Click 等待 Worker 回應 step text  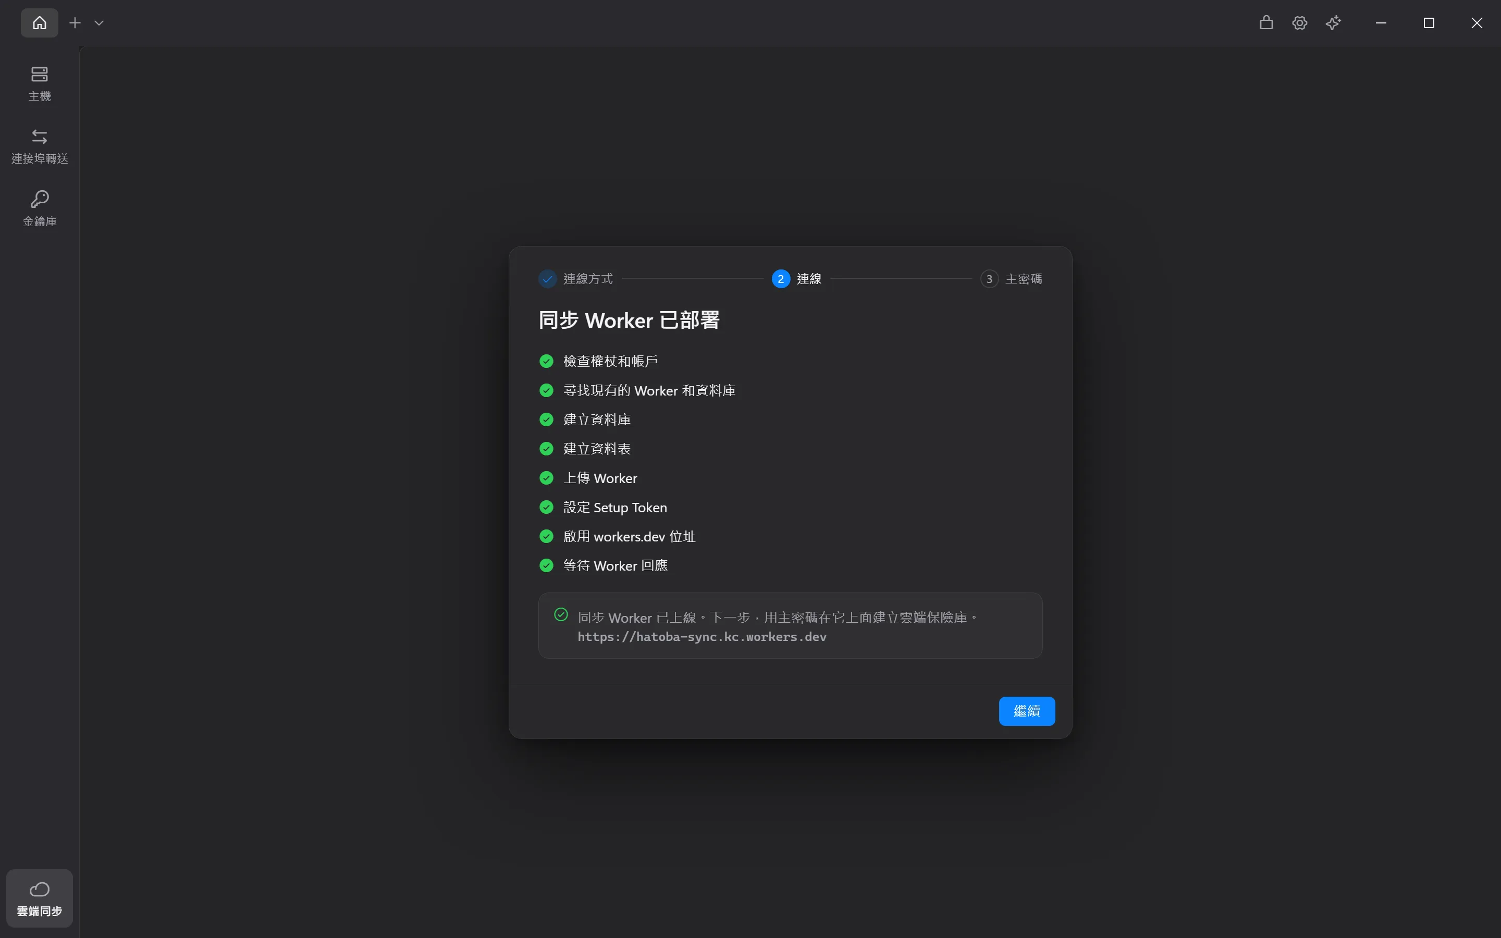tap(616, 565)
